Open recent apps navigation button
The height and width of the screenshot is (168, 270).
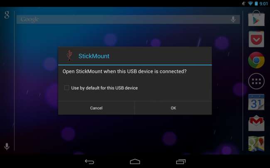(181, 161)
